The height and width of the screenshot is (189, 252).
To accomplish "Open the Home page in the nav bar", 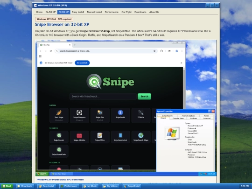I will (x=39, y=12).
